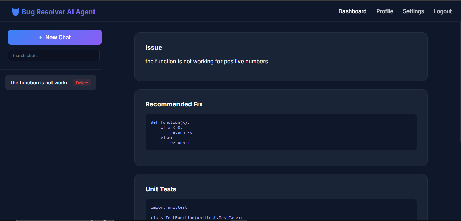Start a New Chat

[x=55, y=37]
